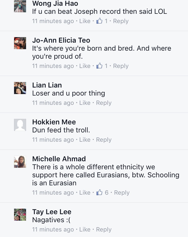Visit Lian Lian's profile via name

(x=47, y=85)
